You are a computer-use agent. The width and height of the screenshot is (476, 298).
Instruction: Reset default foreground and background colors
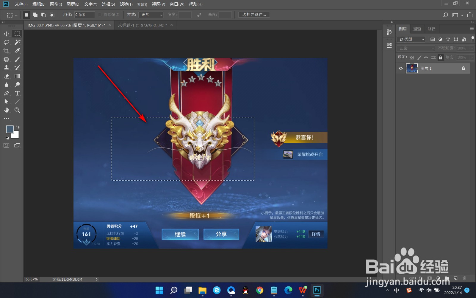click(x=7, y=138)
